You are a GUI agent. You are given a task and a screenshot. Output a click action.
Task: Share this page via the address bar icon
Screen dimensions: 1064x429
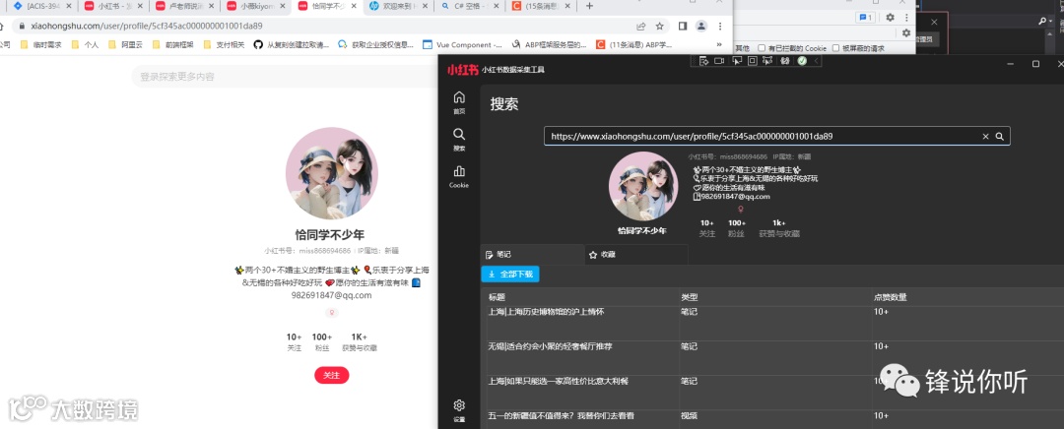click(x=640, y=27)
